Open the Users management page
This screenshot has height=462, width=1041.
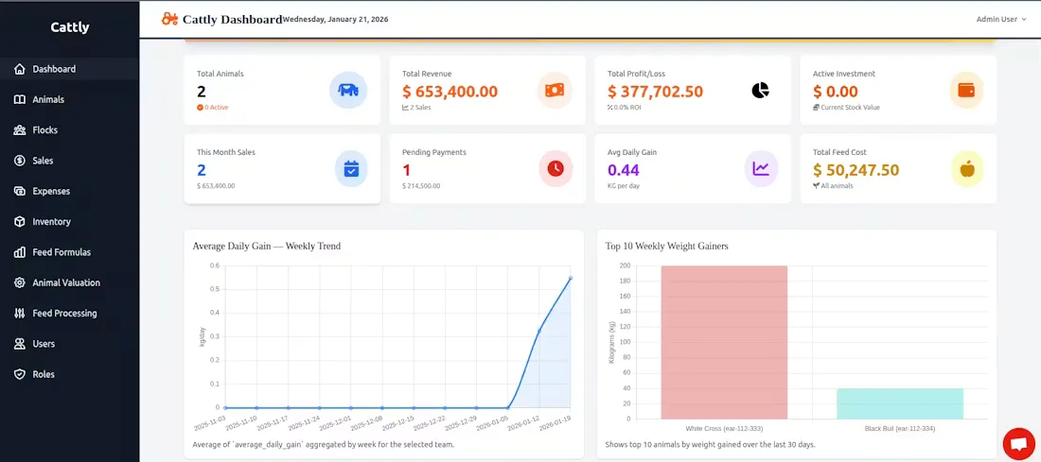[x=70, y=343]
